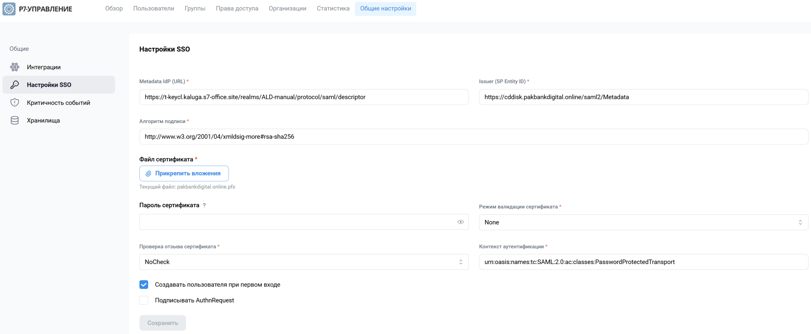
Task: Click the Пароль сертификата input field
Action: [304, 222]
